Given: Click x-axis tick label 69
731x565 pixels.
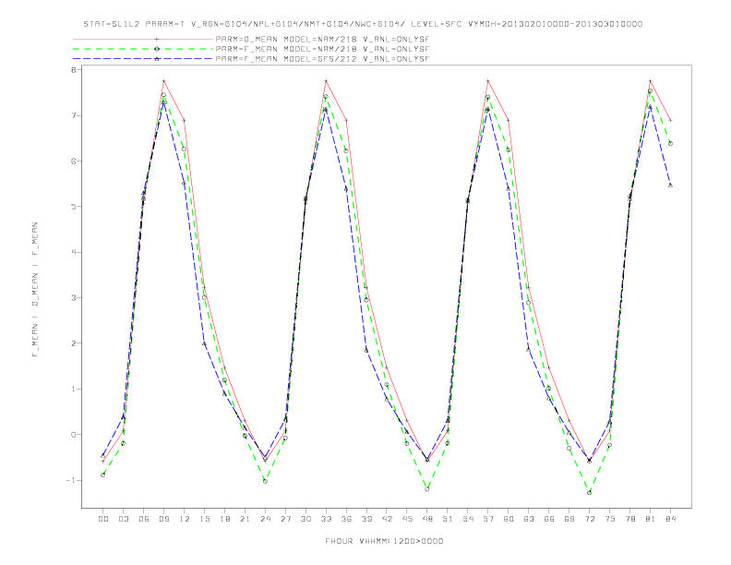Looking at the screenshot, I should coord(569,519).
